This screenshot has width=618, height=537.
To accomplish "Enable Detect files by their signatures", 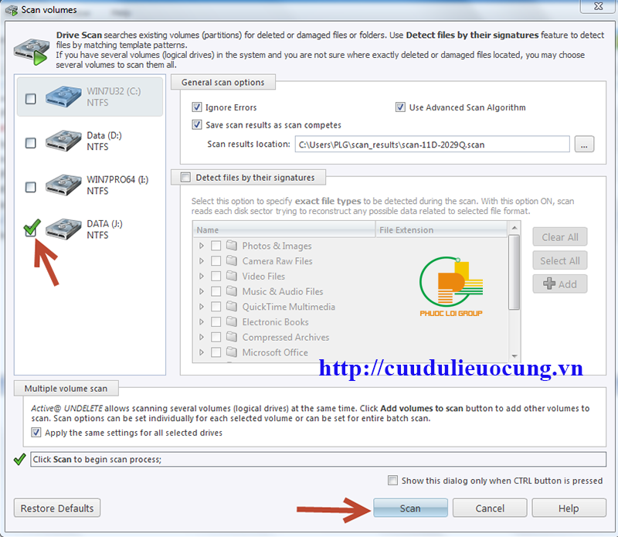I will click(185, 178).
